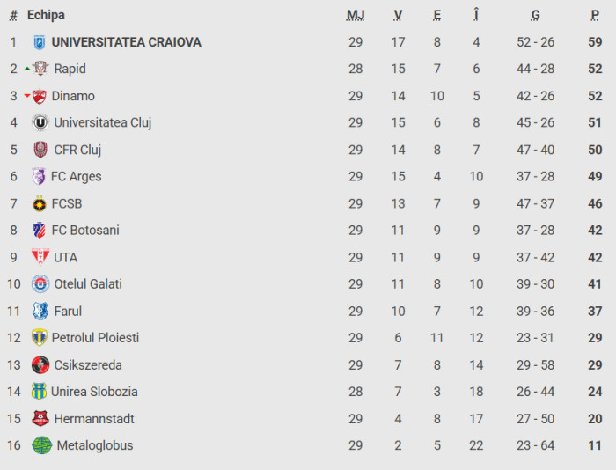The width and height of the screenshot is (616, 470).
Task: Click the Rapid team crest icon
Action: pyautogui.click(x=40, y=69)
